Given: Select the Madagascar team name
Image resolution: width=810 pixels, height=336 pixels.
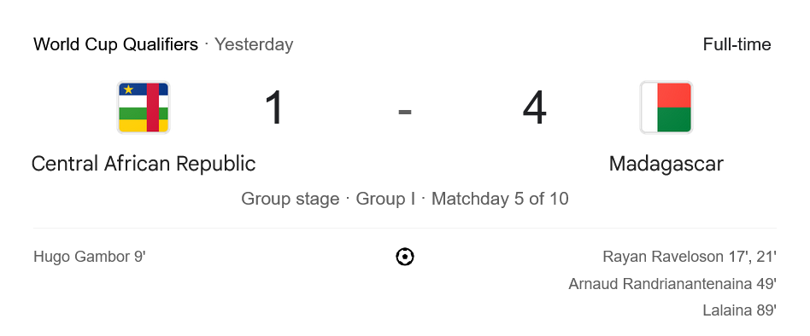Looking at the screenshot, I should click(x=666, y=164).
